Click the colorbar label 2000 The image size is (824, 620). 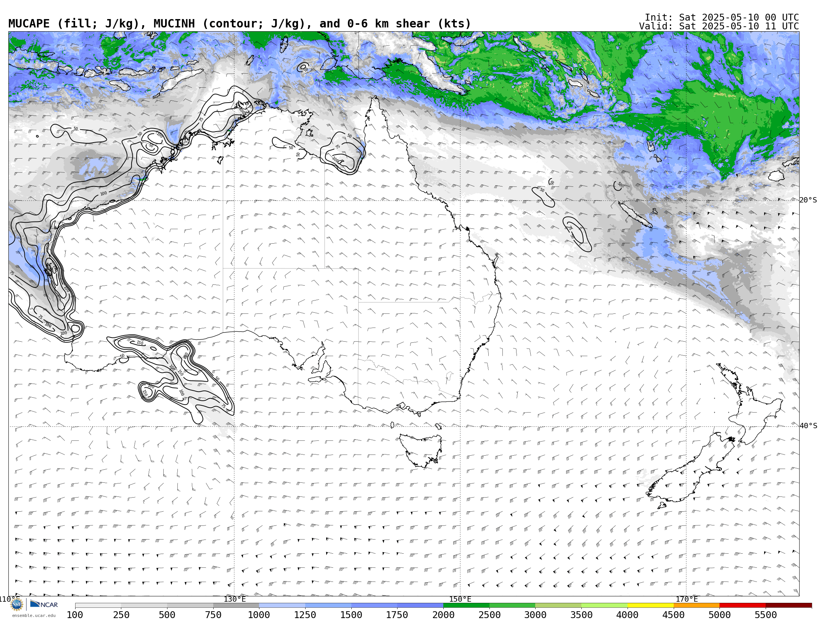click(443, 615)
